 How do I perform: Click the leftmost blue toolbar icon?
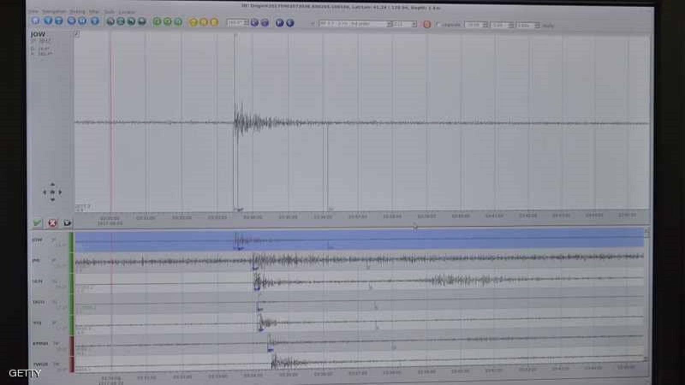click(36, 21)
